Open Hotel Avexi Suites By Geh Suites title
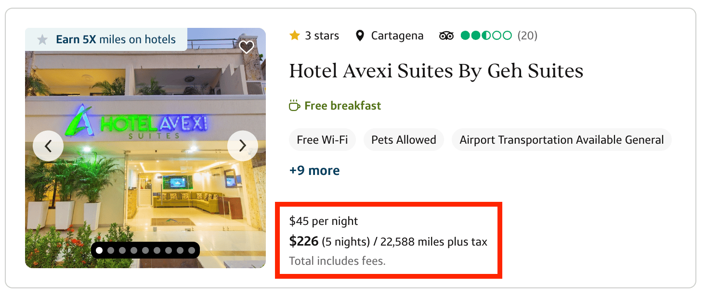The image size is (706, 297). [436, 71]
